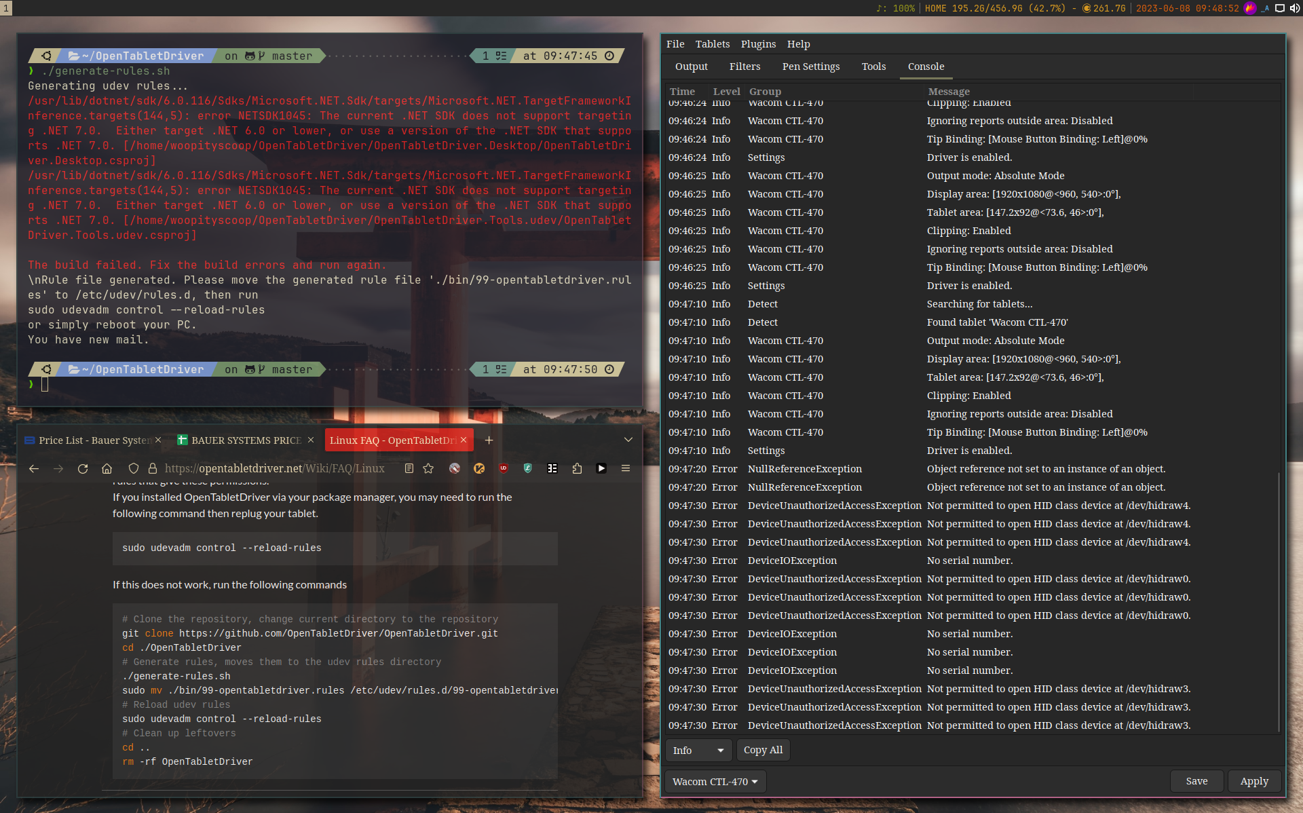Go to the browser home page
The image size is (1303, 813).
[x=108, y=468]
